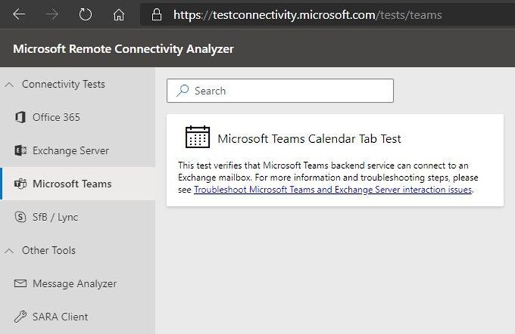The image size is (515, 334).
Task: Click the Microsoft Teams sidebar icon
Action: point(20,184)
